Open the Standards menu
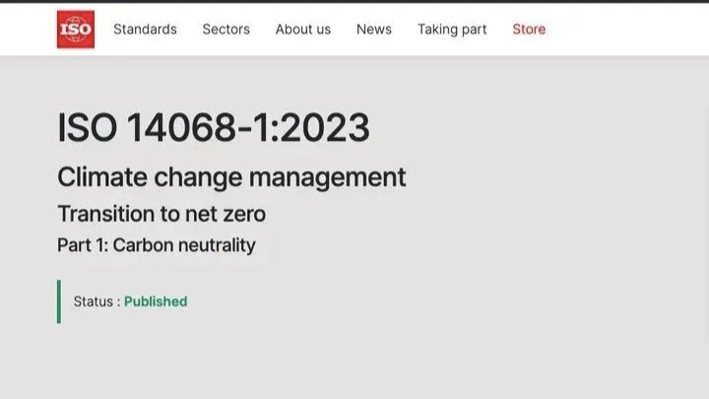 [145, 30]
